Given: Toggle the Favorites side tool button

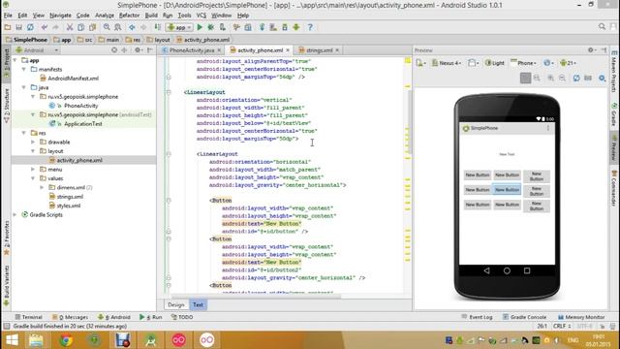Looking at the screenshot, I should coord(7,238).
